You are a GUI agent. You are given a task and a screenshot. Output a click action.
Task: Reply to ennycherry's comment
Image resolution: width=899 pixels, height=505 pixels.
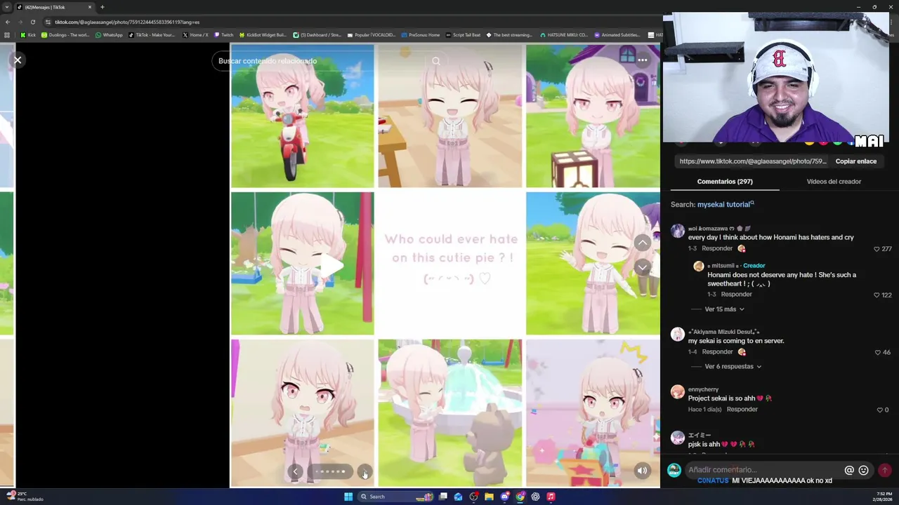click(x=742, y=409)
